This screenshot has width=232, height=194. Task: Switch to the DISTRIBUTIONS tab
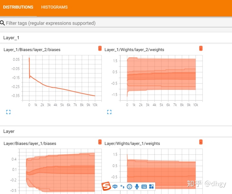point(18,7)
